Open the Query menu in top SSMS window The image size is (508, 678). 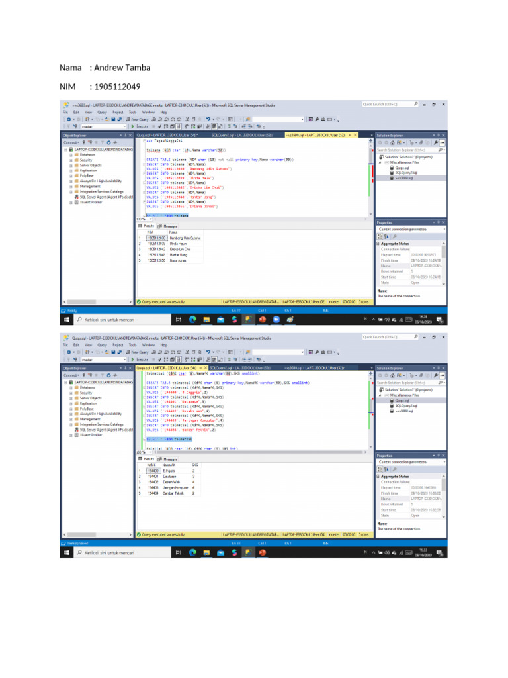point(102,112)
